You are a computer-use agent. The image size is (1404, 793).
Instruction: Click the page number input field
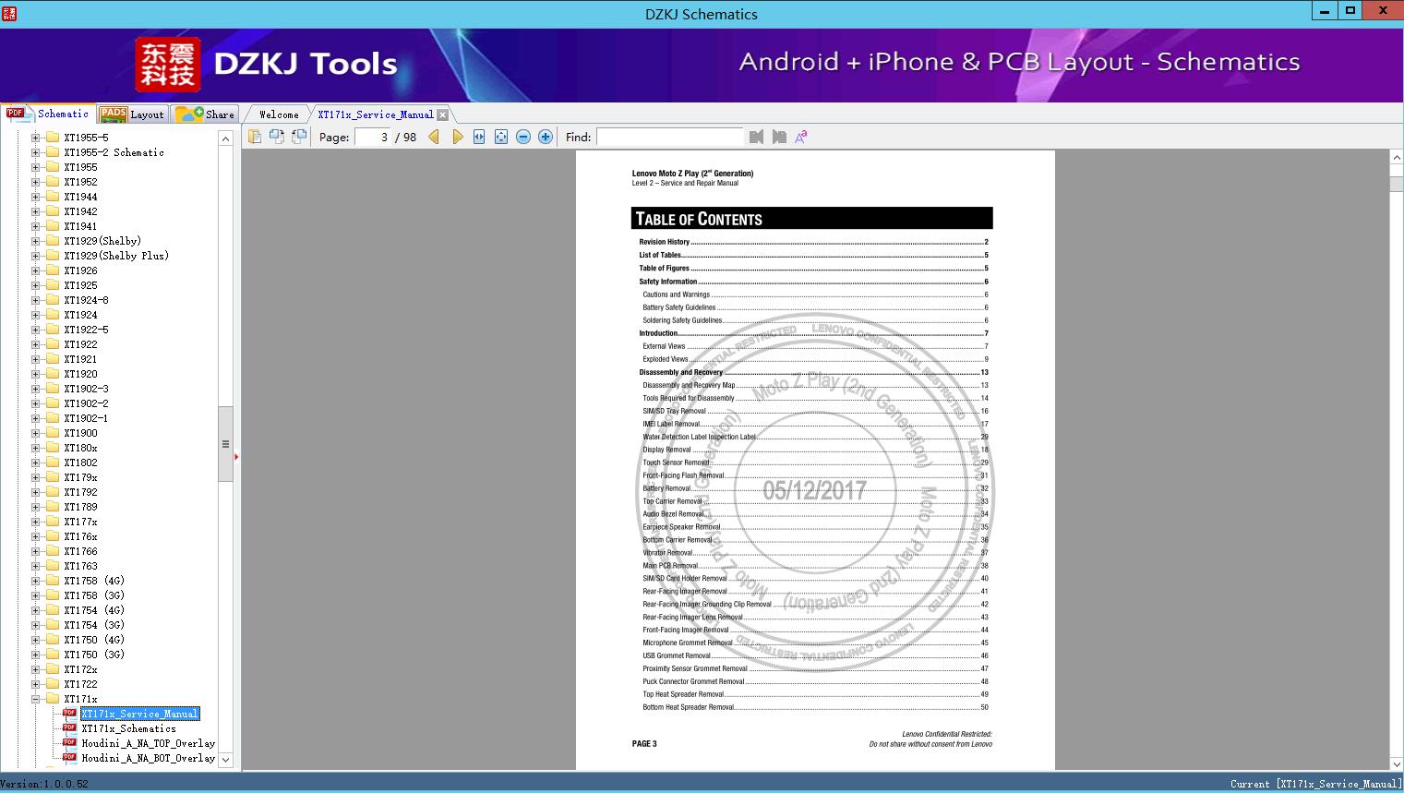[x=373, y=137]
